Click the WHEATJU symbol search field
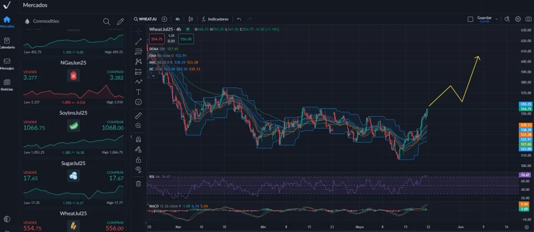Image resolution: width=534 pixels, height=232 pixels. pyautogui.click(x=147, y=19)
